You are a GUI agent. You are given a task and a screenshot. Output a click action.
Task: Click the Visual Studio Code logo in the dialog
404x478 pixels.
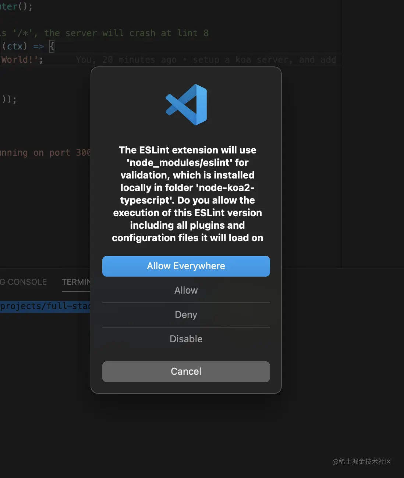(186, 104)
